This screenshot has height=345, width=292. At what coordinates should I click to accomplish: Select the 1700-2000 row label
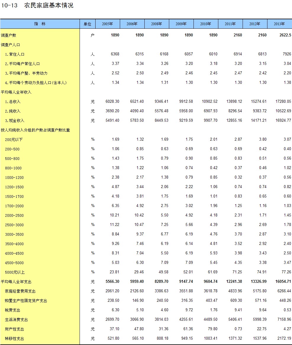[x=14, y=206]
